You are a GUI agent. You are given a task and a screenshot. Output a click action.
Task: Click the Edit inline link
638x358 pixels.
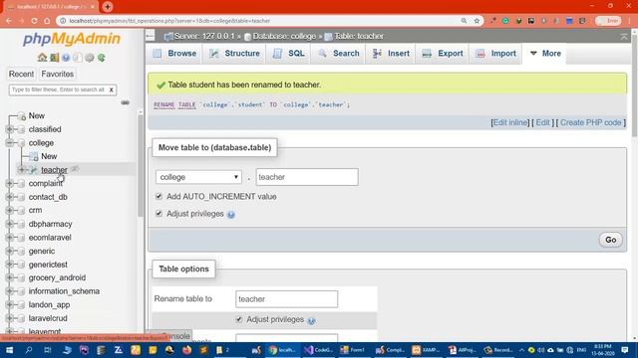pyautogui.click(x=510, y=122)
